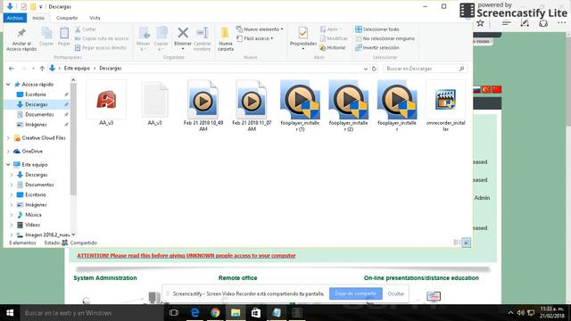Click Este equipo in address bar
Viewport: 571px width, 321px height.
[x=77, y=69]
